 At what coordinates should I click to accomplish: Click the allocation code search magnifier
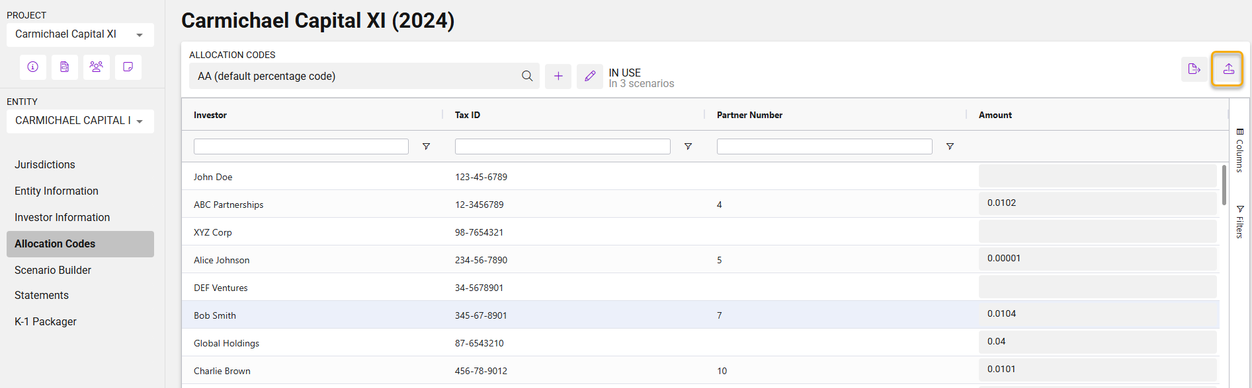click(x=527, y=76)
